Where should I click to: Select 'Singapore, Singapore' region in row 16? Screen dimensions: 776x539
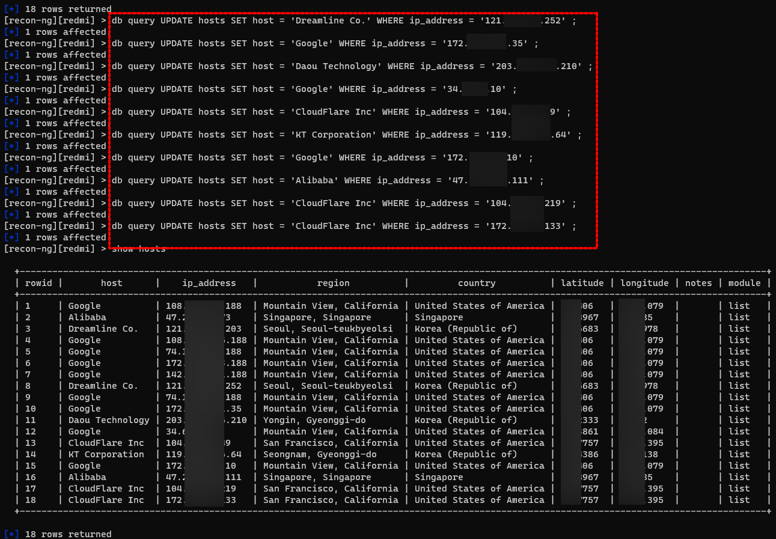click(x=317, y=477)
